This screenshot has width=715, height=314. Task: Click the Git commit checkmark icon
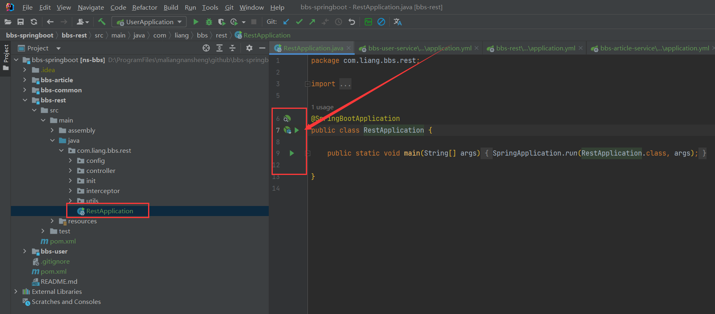click(x=299, y=22)
